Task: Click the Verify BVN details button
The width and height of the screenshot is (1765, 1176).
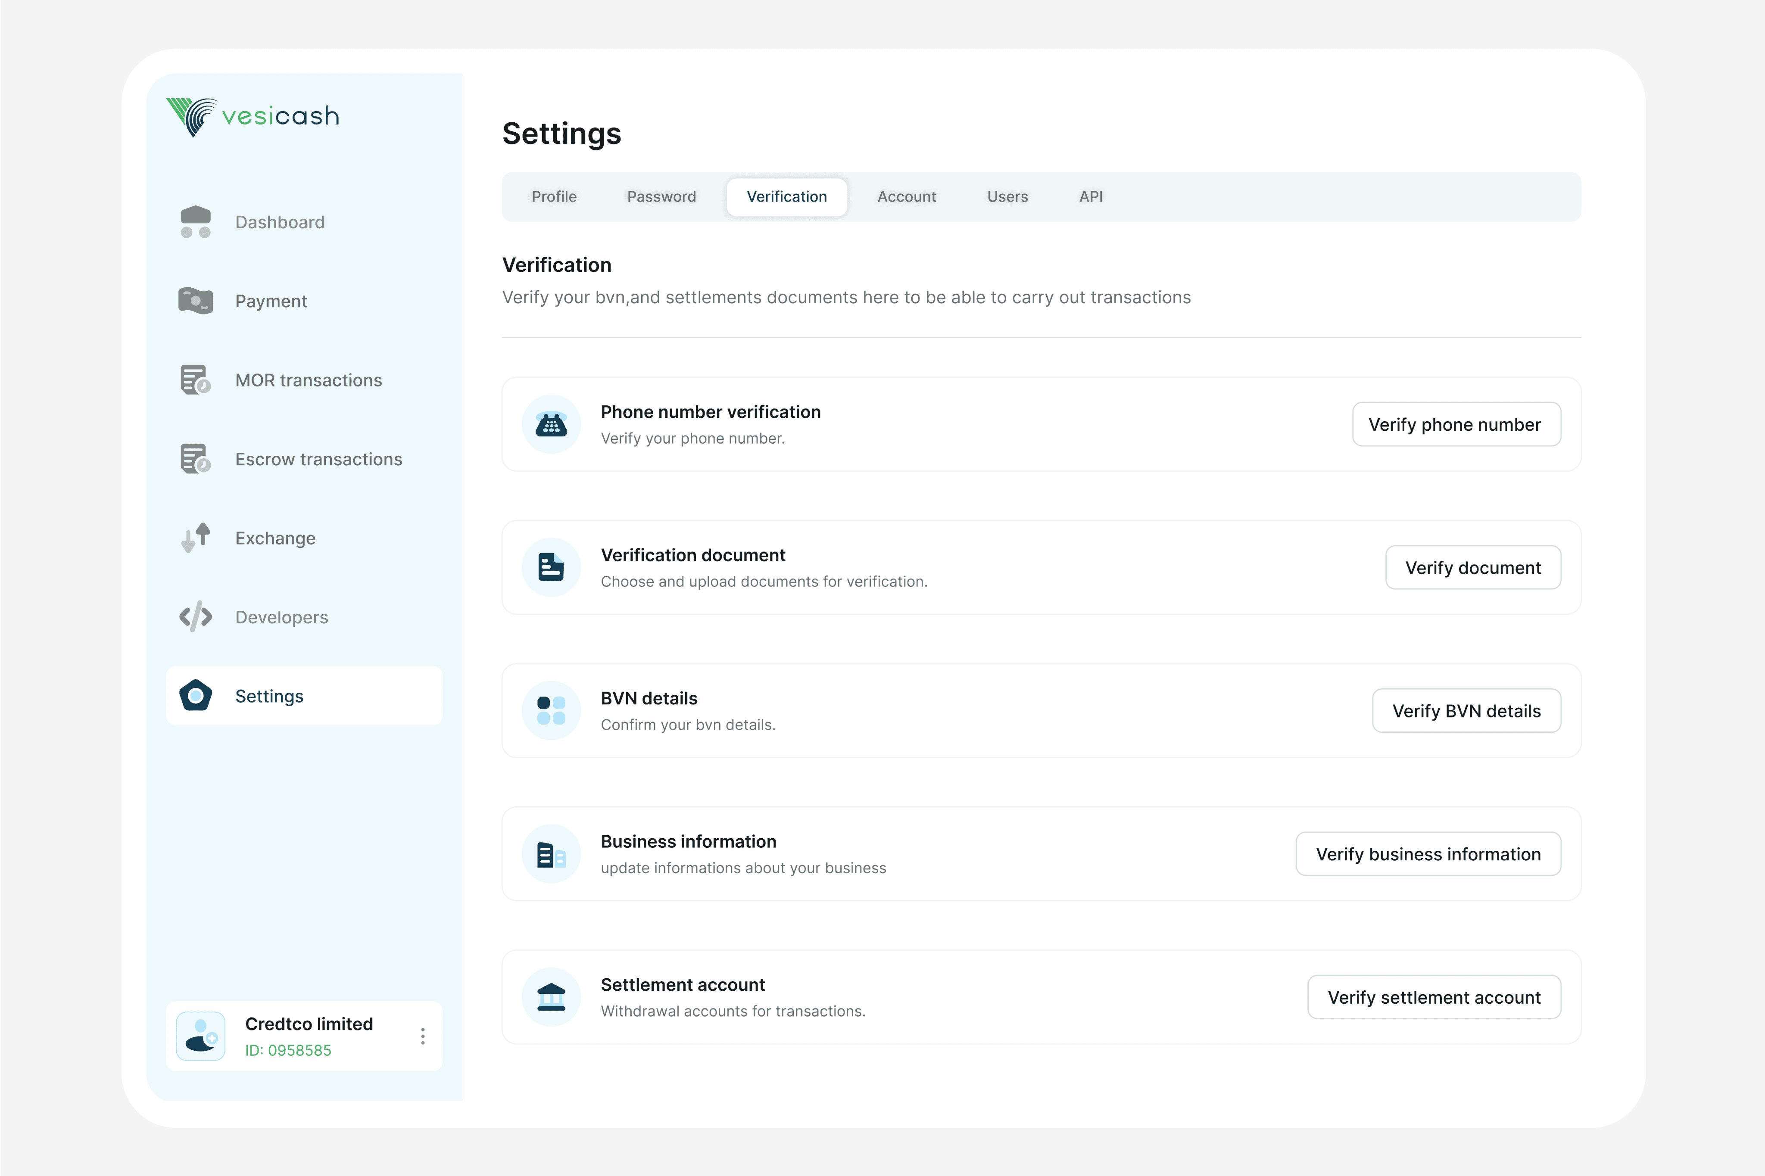Action: (x=1466, y=711)
